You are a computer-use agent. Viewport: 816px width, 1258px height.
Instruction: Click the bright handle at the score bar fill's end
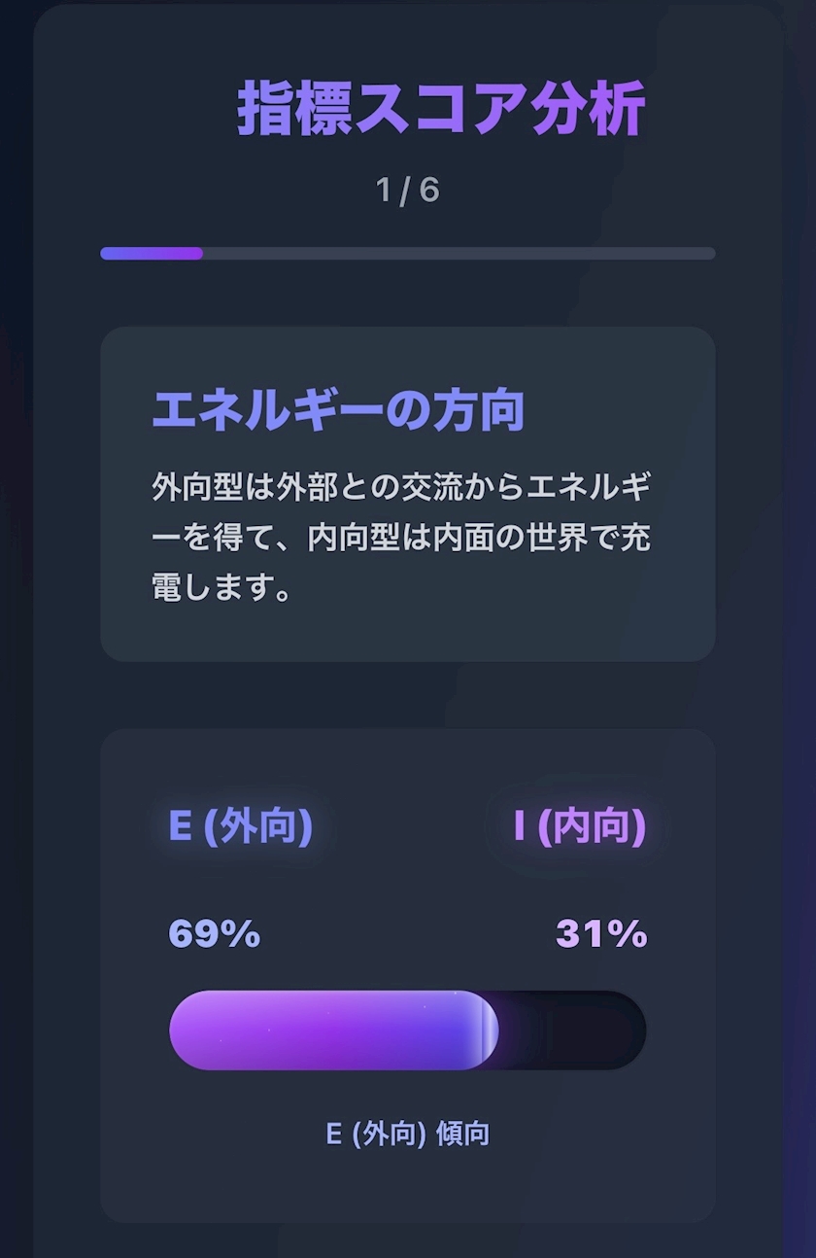pos(486,1031)
